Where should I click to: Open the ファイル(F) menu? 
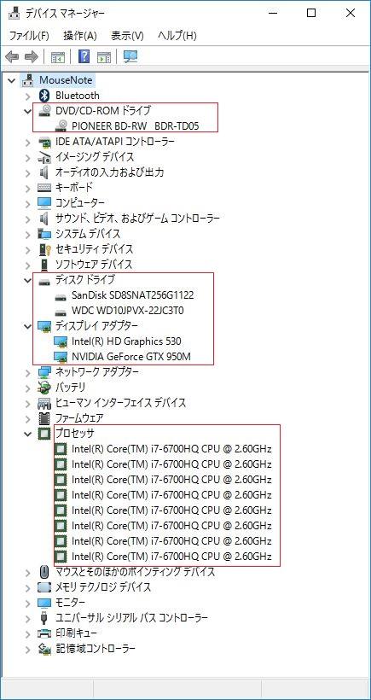pyautogui.click(x=29, y=35)
